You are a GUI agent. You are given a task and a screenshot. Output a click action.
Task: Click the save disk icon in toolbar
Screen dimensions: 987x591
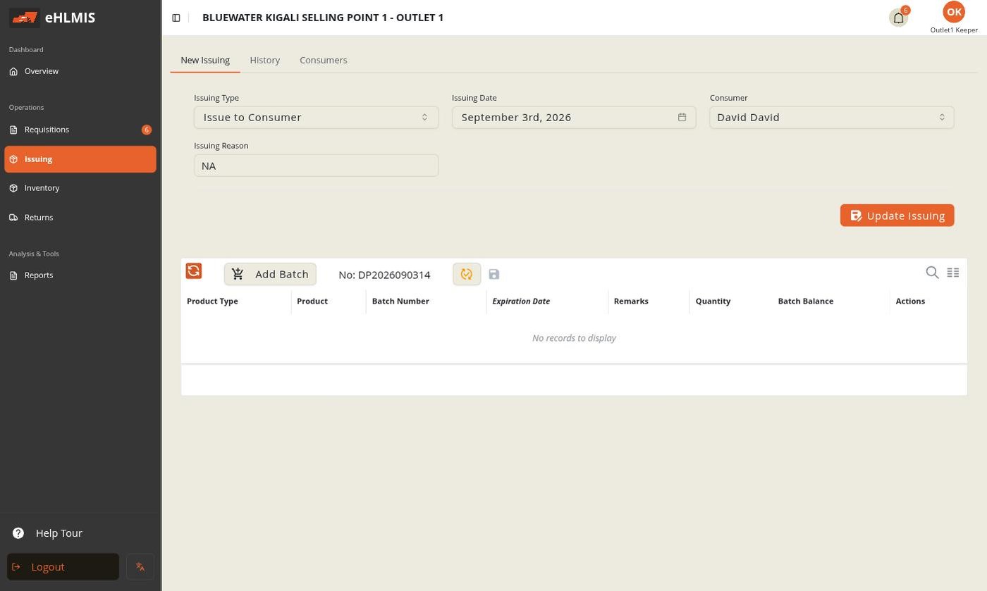pos(494,274)
